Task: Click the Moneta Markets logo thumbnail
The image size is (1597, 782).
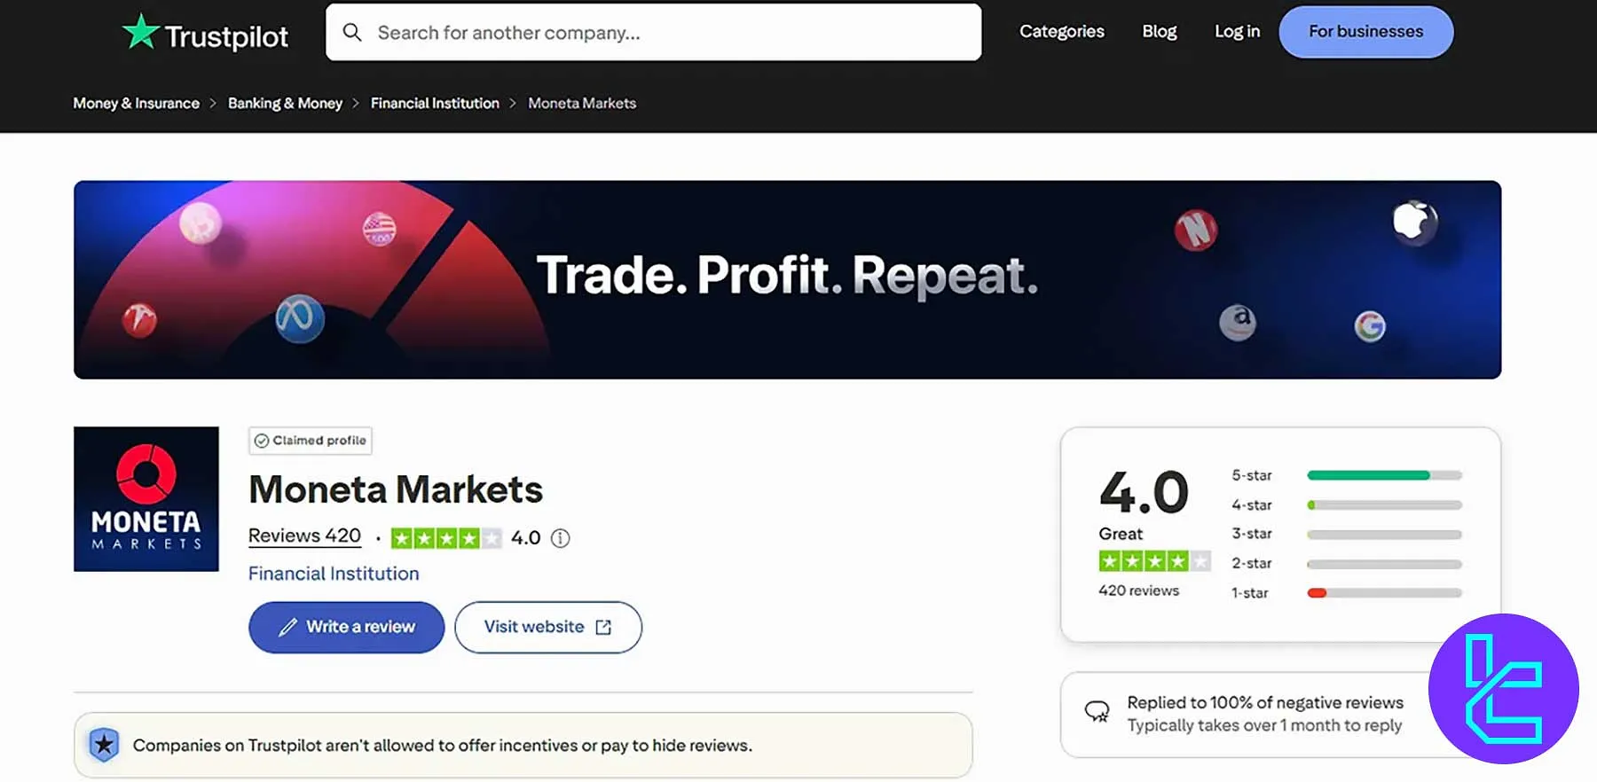Action: click(x=146, y=498)
